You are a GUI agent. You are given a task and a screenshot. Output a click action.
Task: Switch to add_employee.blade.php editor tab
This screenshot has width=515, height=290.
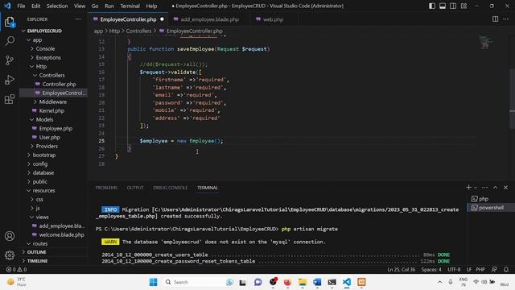209,19
